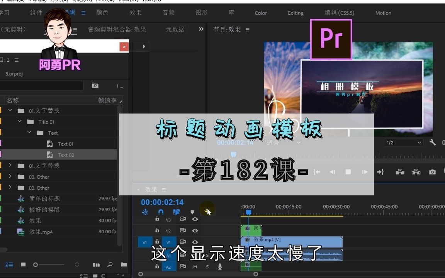Collapse the Text folder in the Project panel
This screenshot has height=278, width=445.
click(x=29, y=132)
